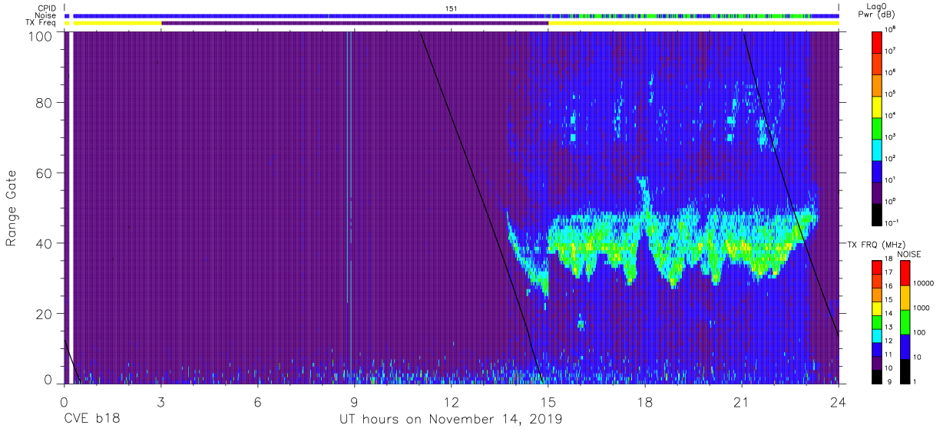
Task: Click the y-axis tick label 100
Action: tap(39, 35)
